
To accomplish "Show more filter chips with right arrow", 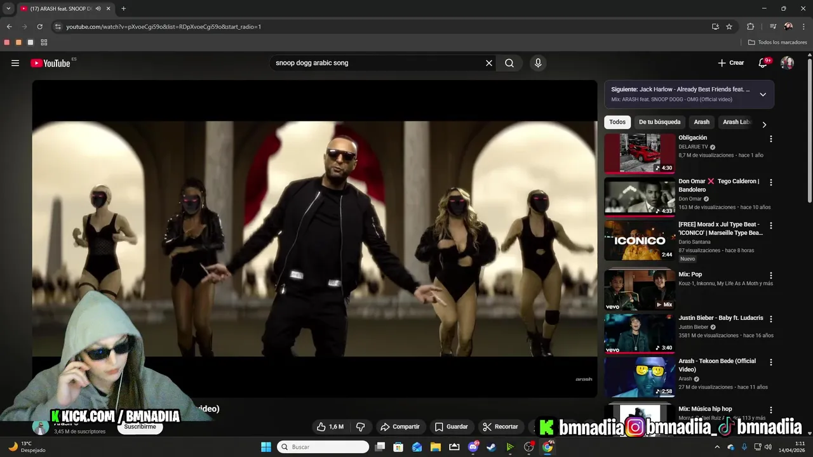I will pyautogui.click(x=764, y=124).
